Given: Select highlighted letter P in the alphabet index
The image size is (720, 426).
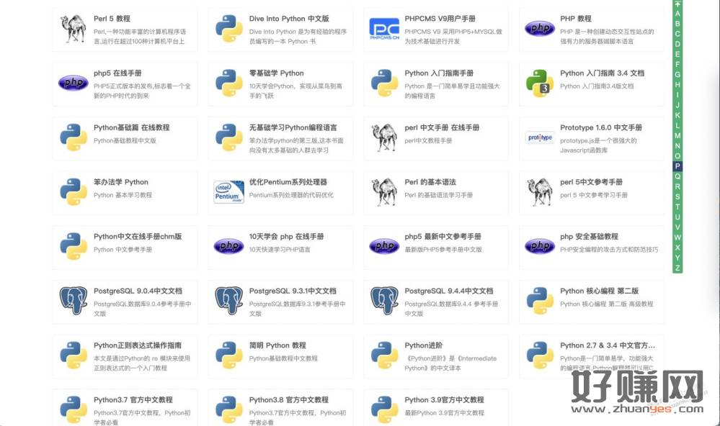Looking at the screenshot, I should click(677, 166).
